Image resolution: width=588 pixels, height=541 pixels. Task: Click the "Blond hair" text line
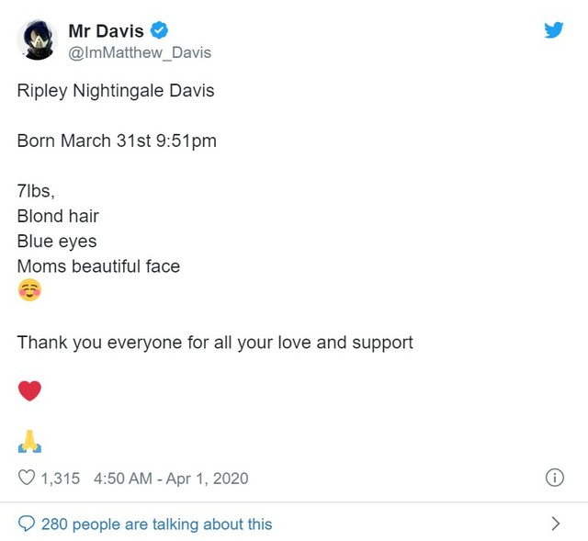(x=58, y=217)
